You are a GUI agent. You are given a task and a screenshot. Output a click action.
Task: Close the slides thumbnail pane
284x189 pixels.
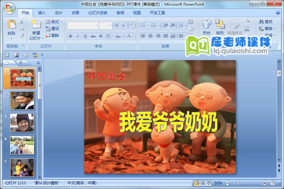pyautogui.click(x=38, y=63)
